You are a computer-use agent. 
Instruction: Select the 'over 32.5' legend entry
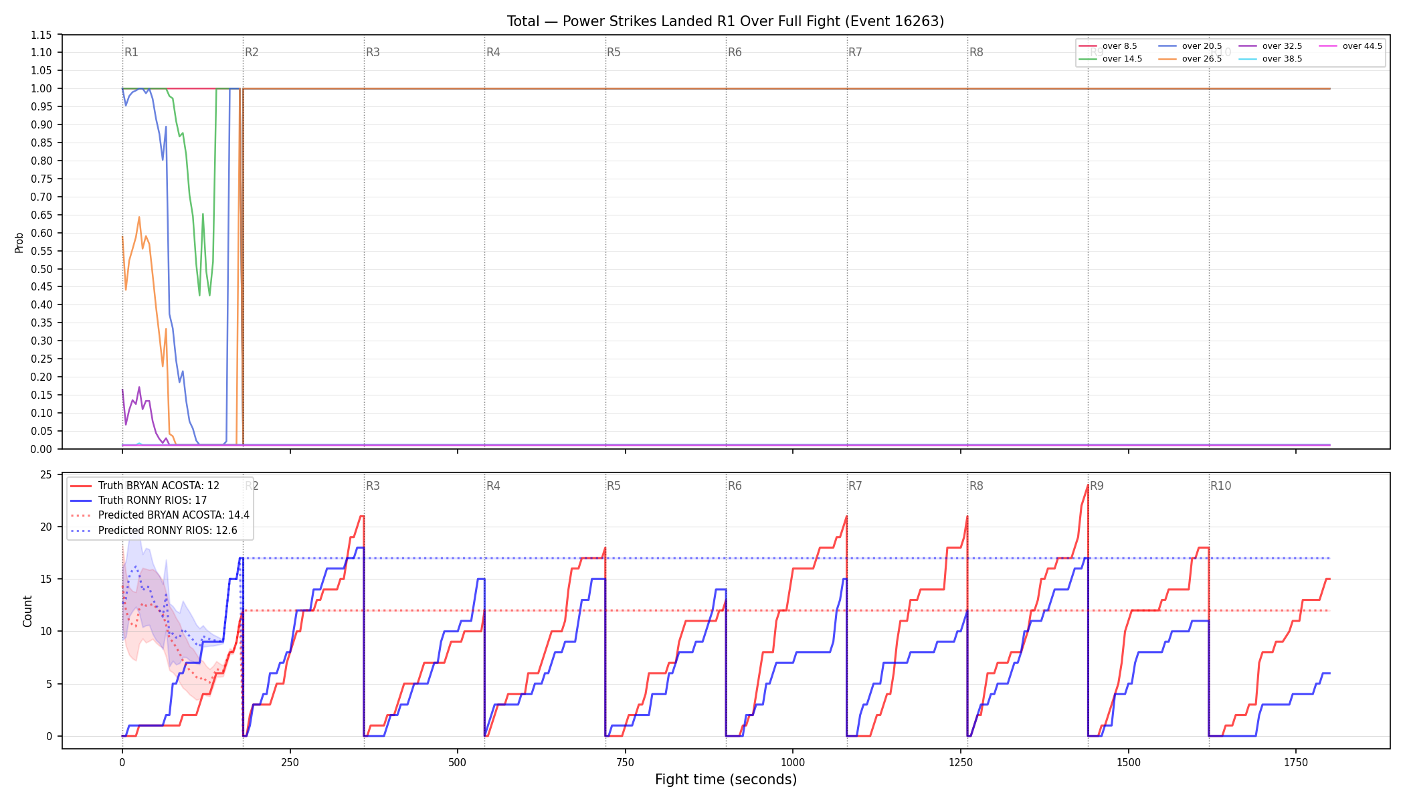coord(1270,46)
